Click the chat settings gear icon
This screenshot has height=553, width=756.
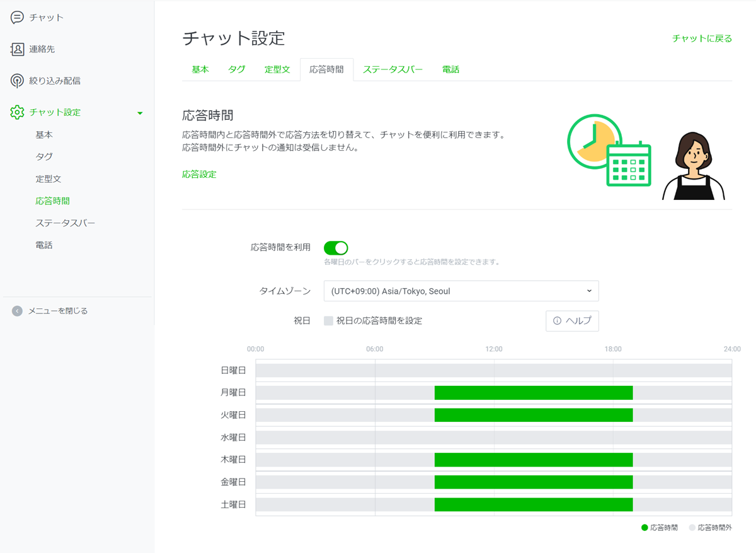[17, 112]
